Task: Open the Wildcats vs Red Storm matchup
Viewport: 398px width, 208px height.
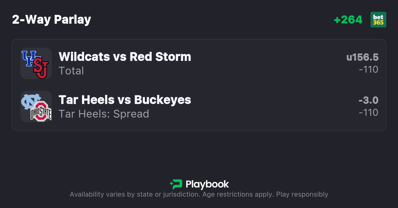Action: pos(125,57)
